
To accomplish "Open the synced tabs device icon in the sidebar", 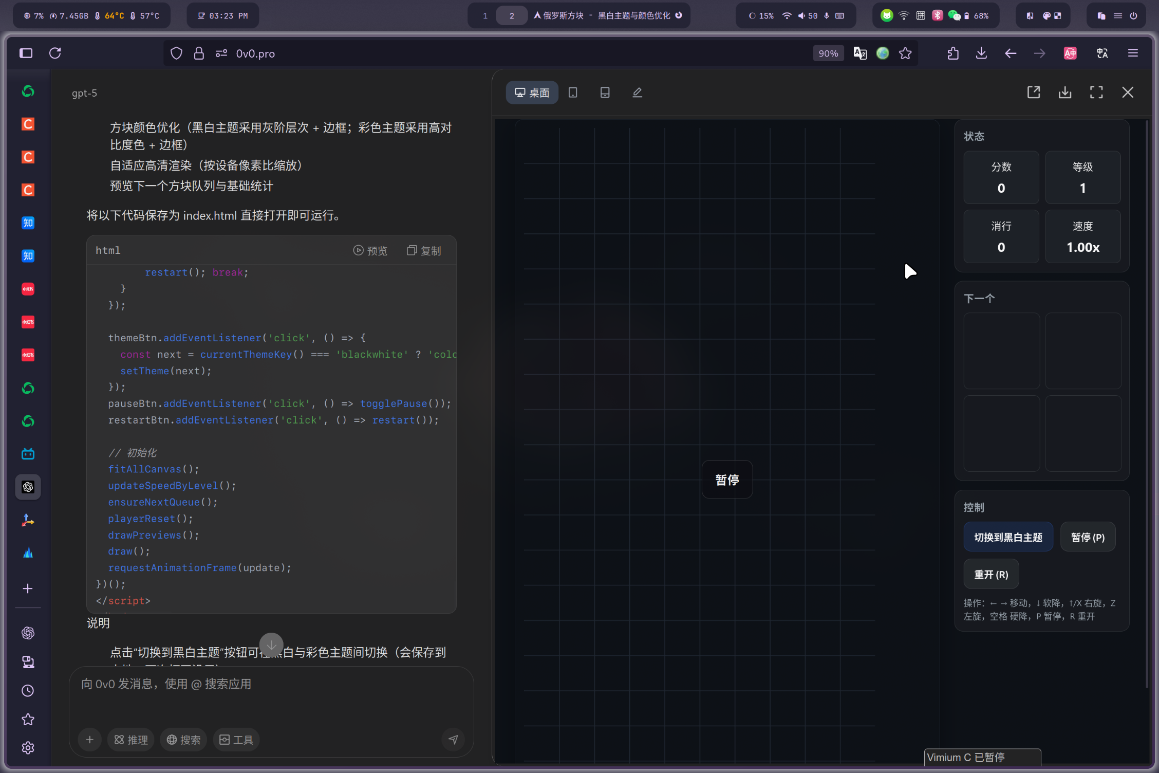I will [x=28, y=662].
